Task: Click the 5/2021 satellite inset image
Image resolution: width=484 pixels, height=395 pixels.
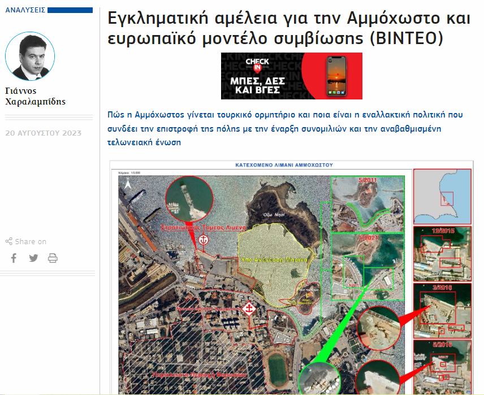Action: [368, 260]
